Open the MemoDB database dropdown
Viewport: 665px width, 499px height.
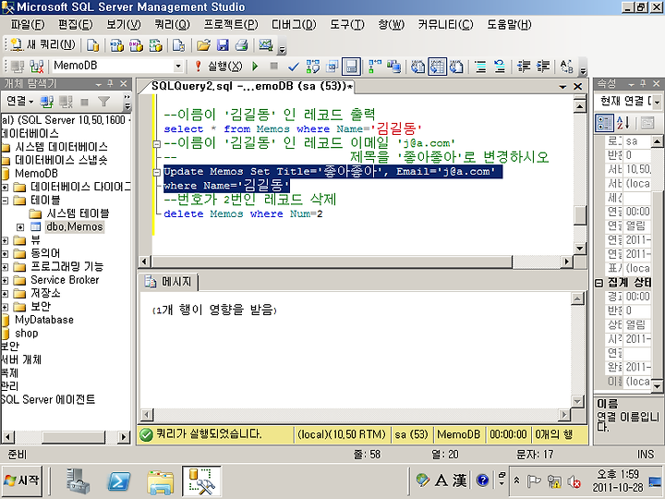click(x=178, y=67)
